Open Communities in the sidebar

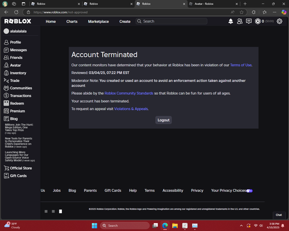coord(18,88)
